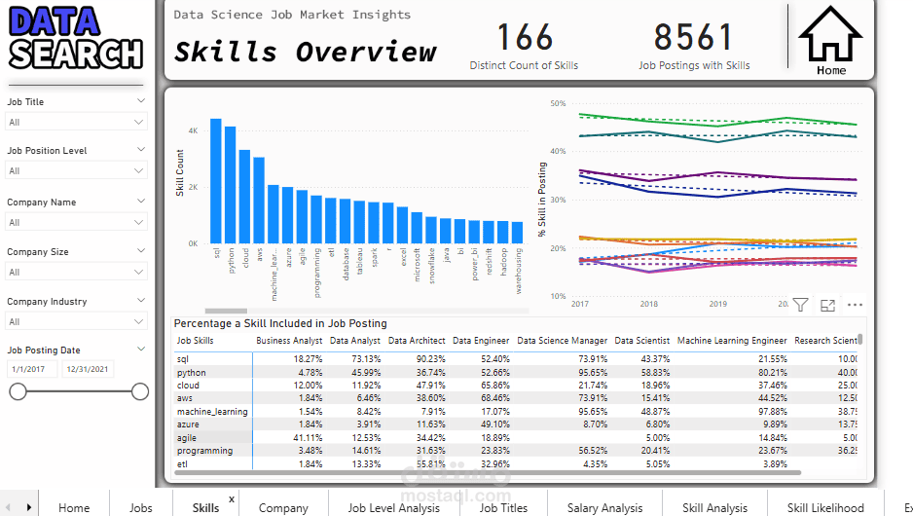This screenshot has width=913, height=516.
Task: Sort by Job Skills column header
Action: click(195, 341)
